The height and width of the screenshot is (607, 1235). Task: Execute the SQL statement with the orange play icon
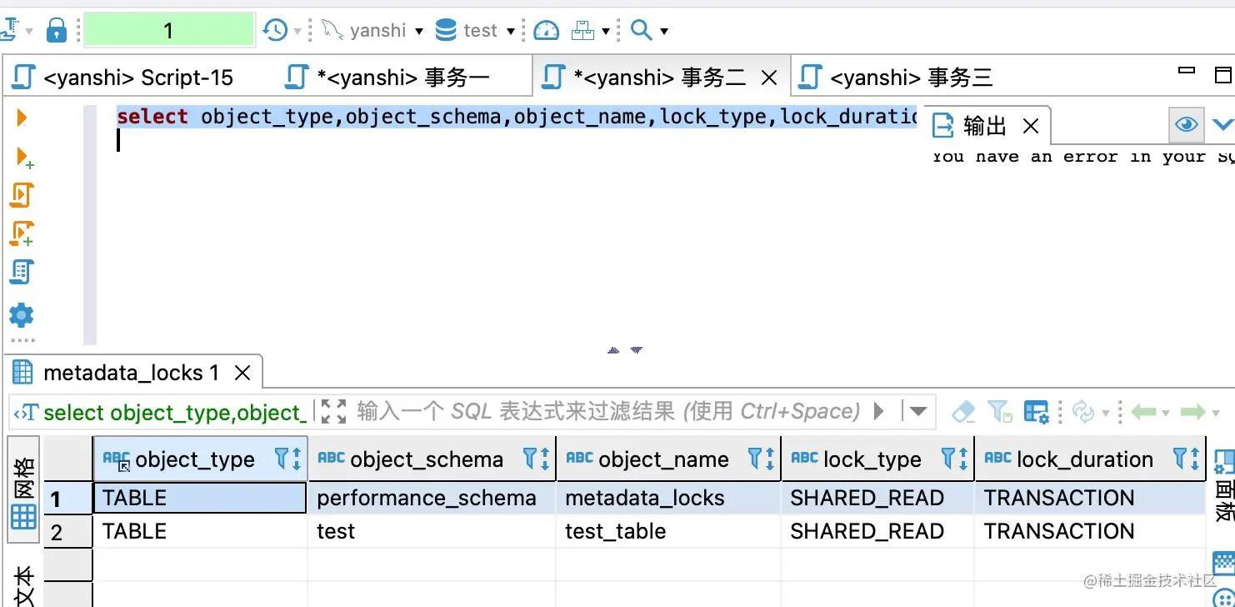(21, 118)
